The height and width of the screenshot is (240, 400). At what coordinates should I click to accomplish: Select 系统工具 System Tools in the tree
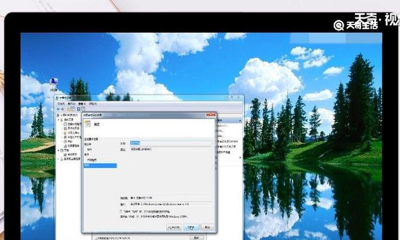(67, 119)
